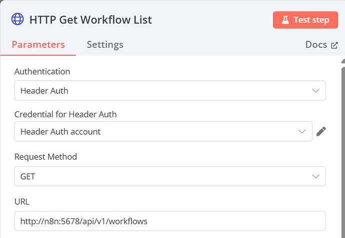Run the Test step button
Screen dimensions: 345x238
pos(305,20)
